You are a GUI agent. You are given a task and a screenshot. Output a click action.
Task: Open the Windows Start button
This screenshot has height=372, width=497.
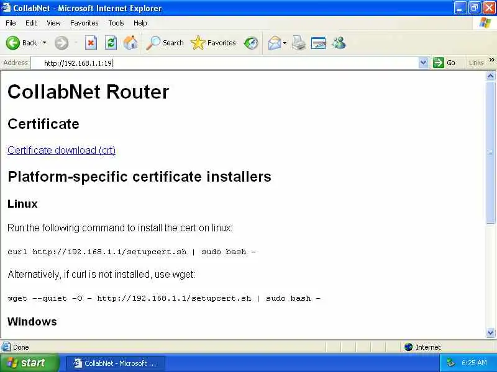[x=29, y=363]
